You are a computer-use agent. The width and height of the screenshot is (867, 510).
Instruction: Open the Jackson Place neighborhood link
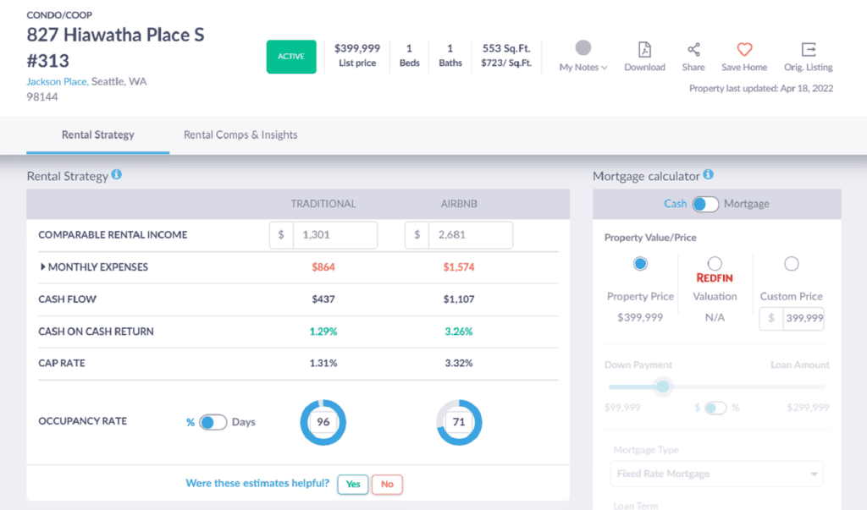(x=57, y=81)
